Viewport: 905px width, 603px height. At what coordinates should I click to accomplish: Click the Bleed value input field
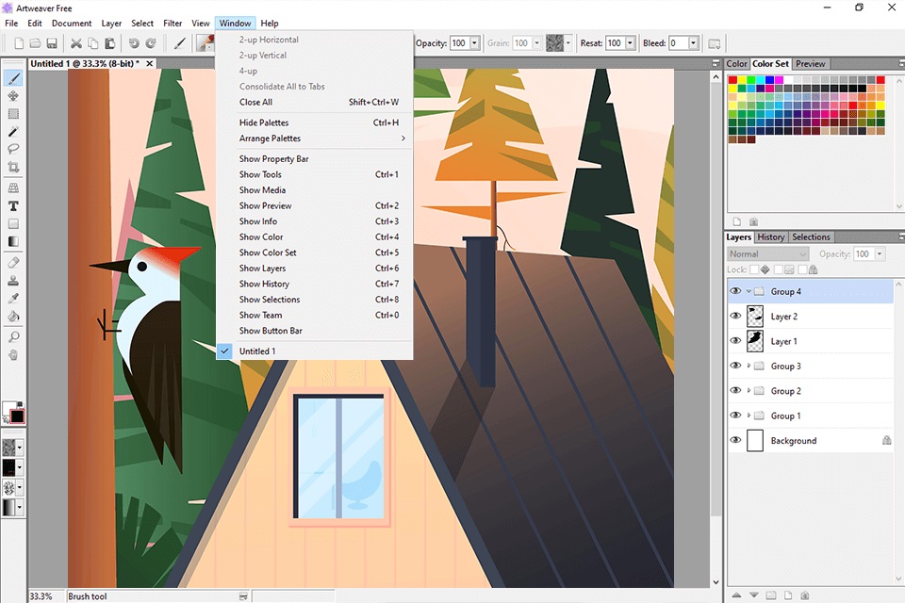678,43
